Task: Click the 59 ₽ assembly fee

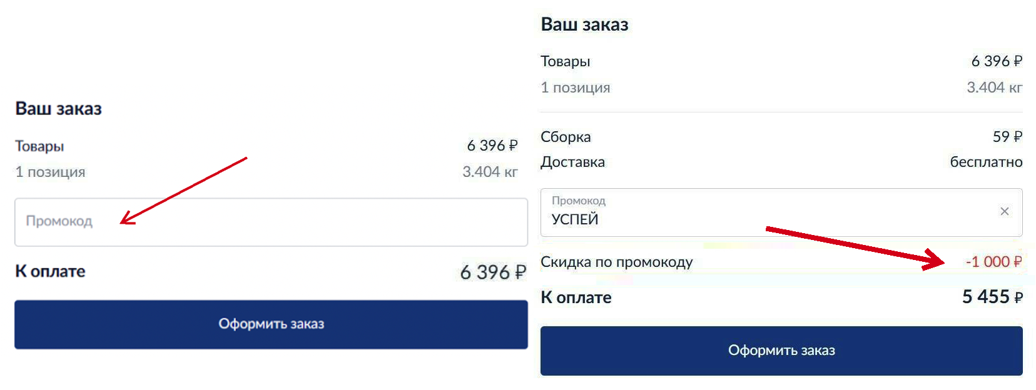Action: pos(1007,137)
